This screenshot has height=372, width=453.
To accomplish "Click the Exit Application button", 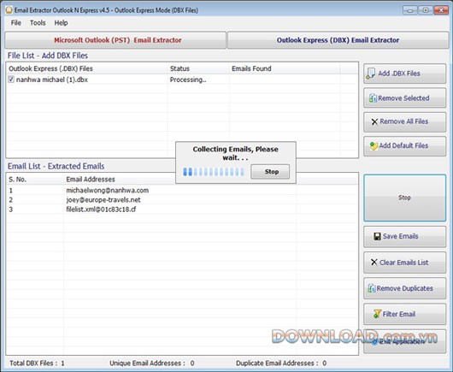I will pos(404,341).
